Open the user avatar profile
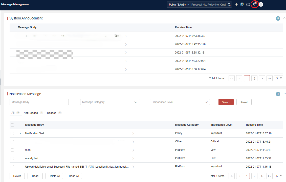Viewport: 286px width, 182px height. [261, 4]
